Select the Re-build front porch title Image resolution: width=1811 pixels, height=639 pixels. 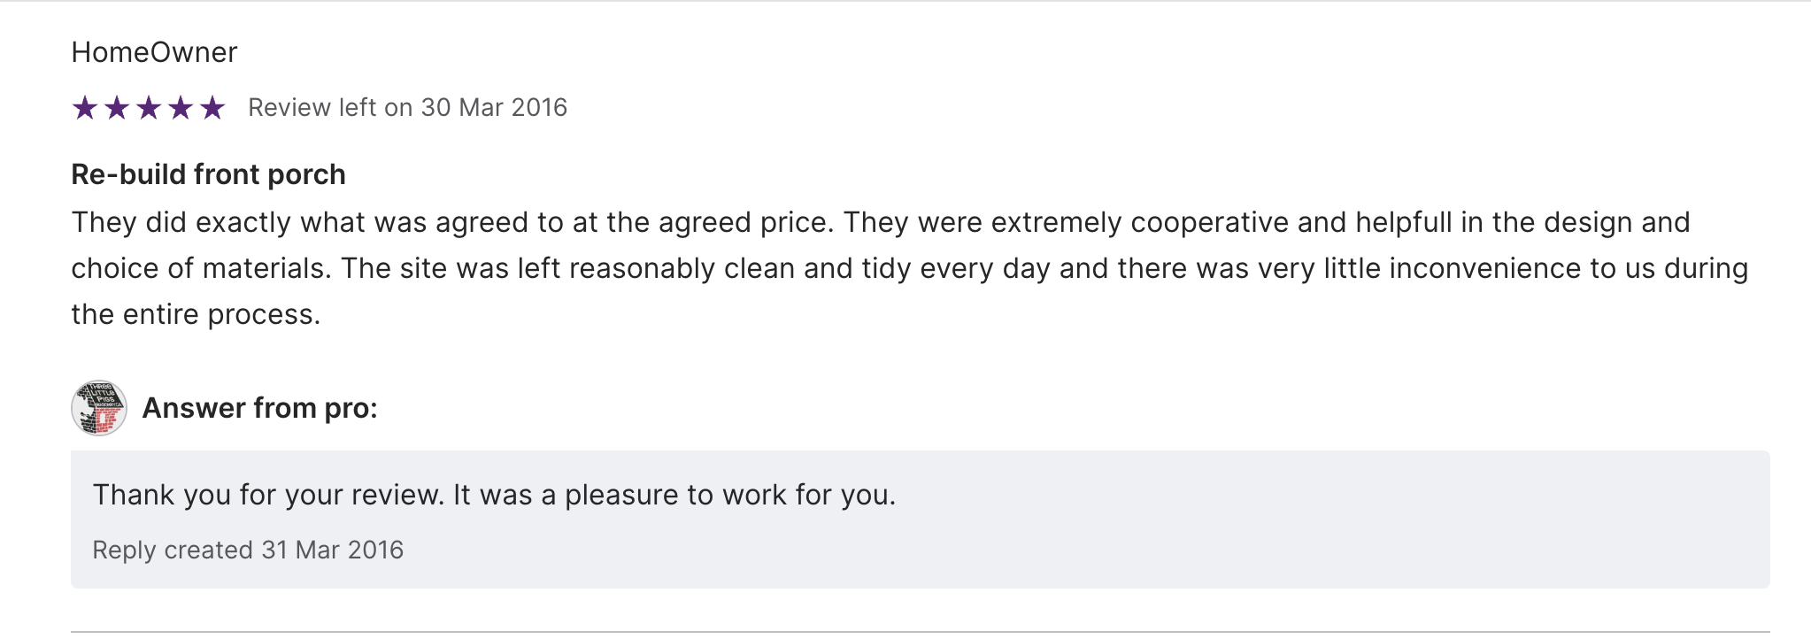(208, 174)
